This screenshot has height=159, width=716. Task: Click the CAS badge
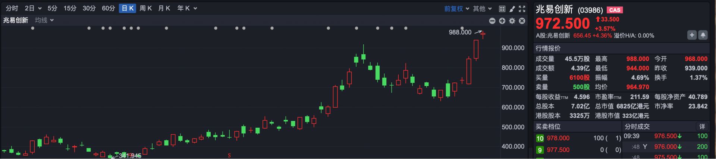point(615,10)
